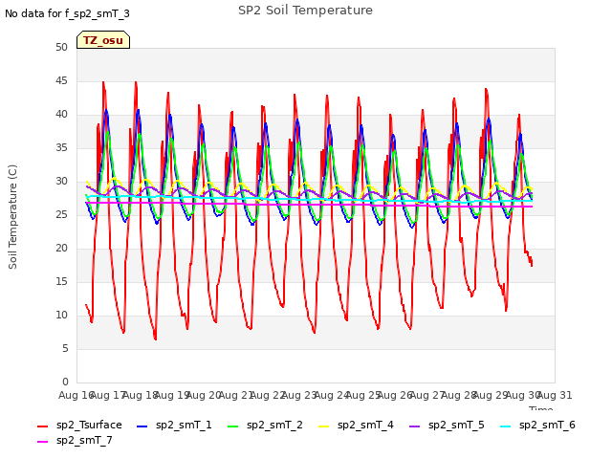Click the red sp2_Tsurface legend swatch
The height and width of the screenshot is (459, 612).
(x=42, y=426)
